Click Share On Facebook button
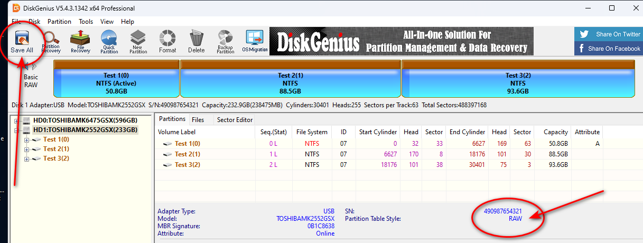The width and height of the screenshot is (643, 243). [608, 49]
